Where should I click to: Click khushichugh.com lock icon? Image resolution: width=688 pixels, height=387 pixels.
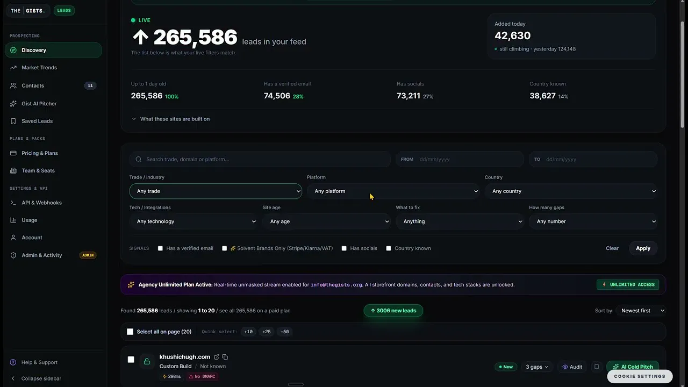(147, 362)
